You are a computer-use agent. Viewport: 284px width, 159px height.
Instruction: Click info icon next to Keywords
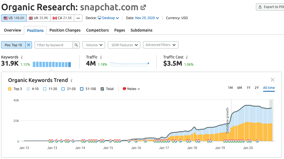click(x=22, y=57)
